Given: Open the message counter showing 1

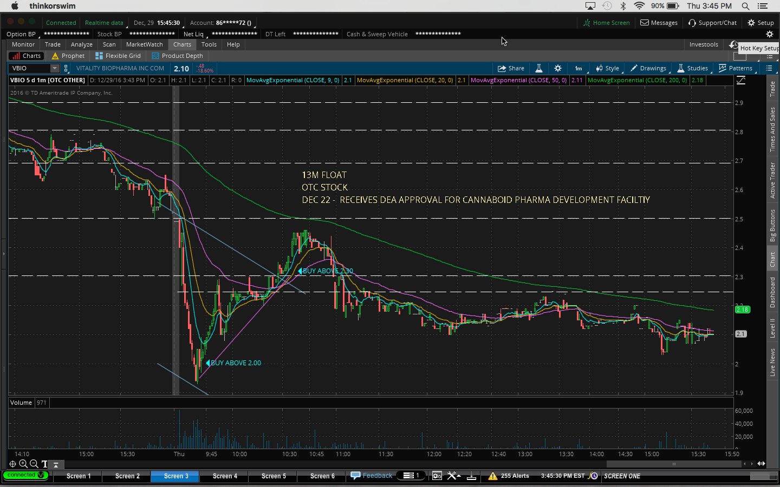Looking at the screenshot, I should click(x=412, y=476).
